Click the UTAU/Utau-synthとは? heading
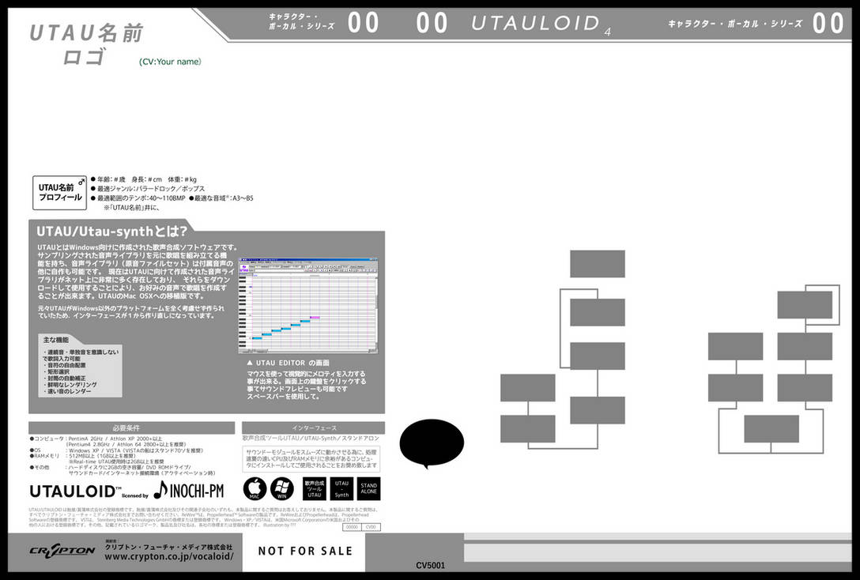Image resolution: width=860 pixels, height=580 pixels. [x=112, y=231]
